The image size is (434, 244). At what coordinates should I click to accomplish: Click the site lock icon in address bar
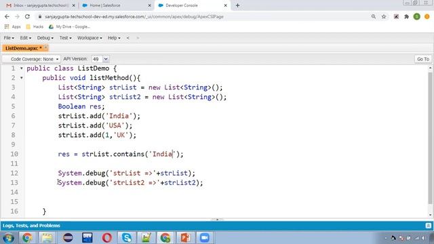tap(40, 16)
